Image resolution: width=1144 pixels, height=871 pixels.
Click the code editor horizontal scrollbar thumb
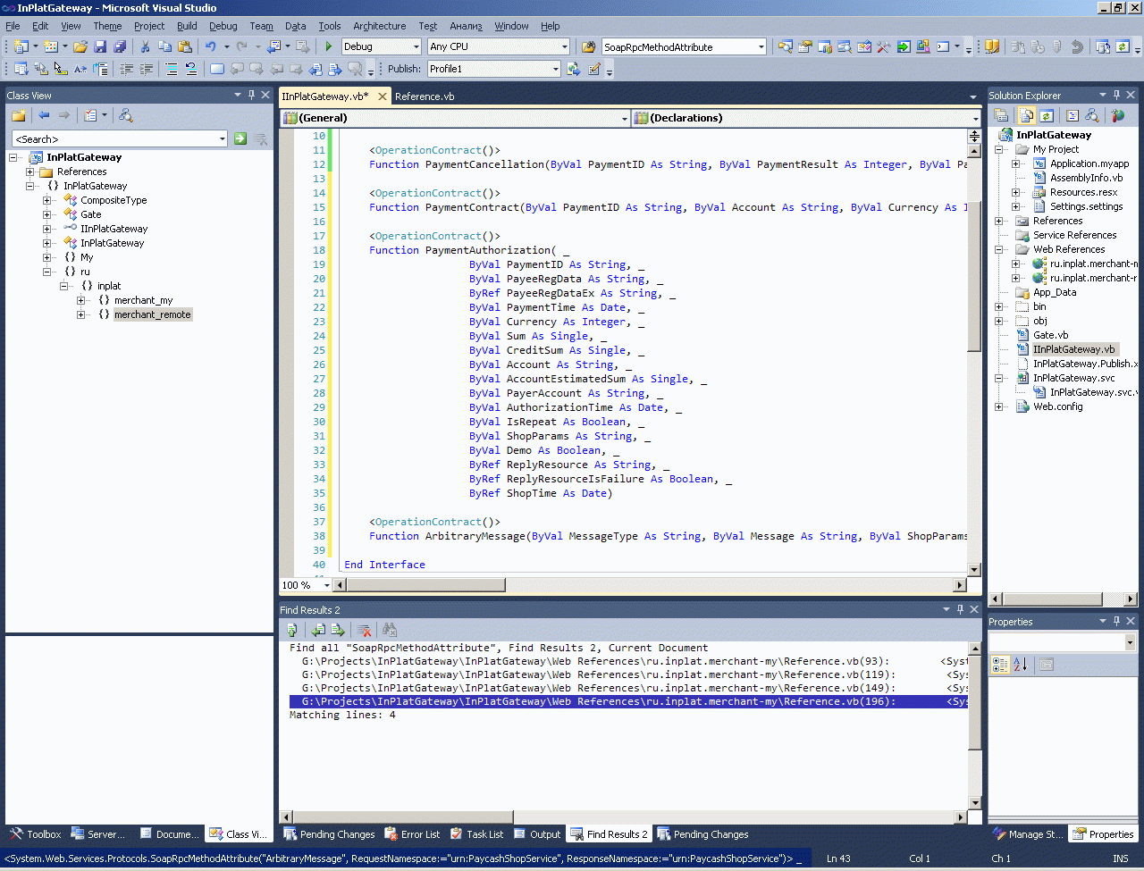click(425, 585)
